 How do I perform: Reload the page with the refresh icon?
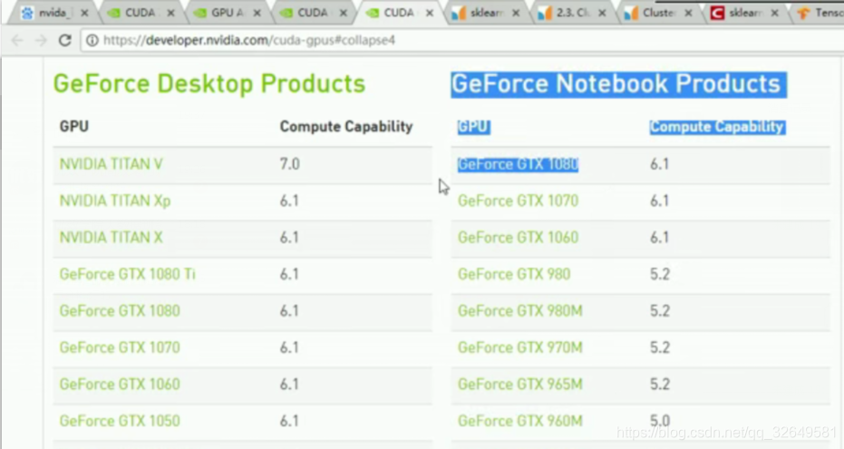coord(64,40)
